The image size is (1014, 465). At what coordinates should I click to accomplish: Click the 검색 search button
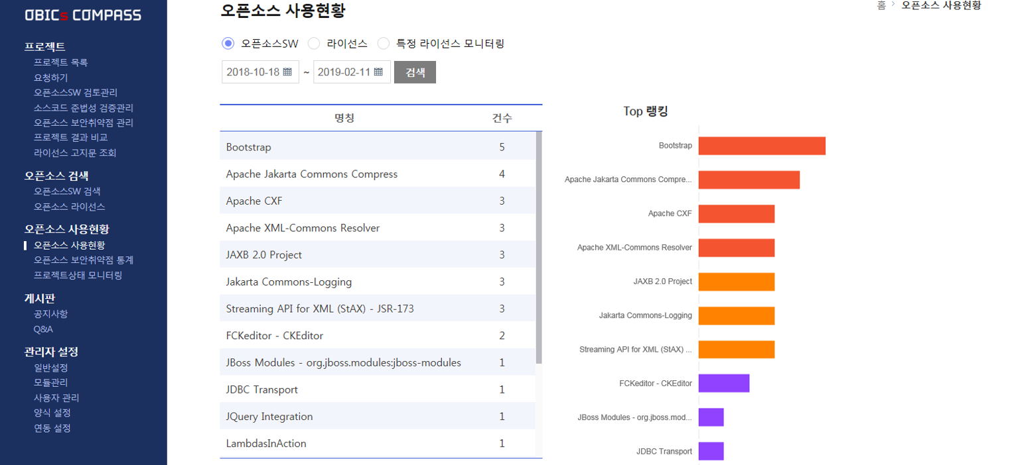point(415,72)
